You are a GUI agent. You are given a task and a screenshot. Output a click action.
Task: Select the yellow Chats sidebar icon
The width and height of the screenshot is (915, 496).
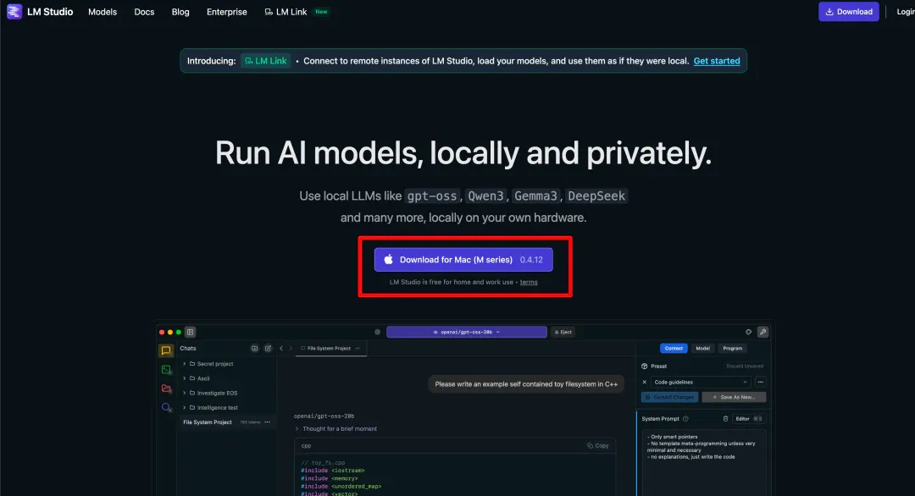(x=166, y=350)
